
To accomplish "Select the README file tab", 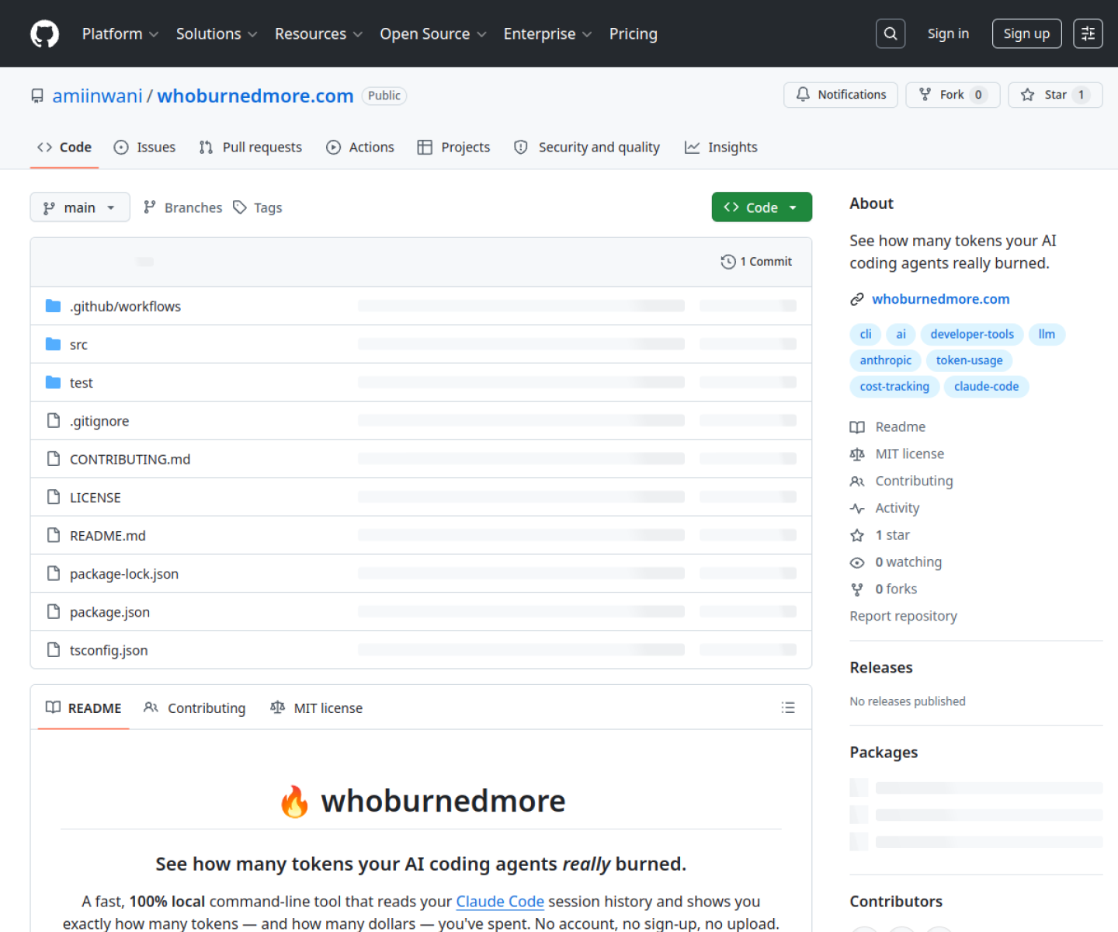I will [84, 708].
